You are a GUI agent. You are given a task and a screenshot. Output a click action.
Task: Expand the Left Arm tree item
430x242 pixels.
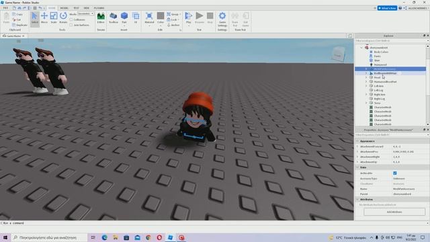click(x=366, y=86)
